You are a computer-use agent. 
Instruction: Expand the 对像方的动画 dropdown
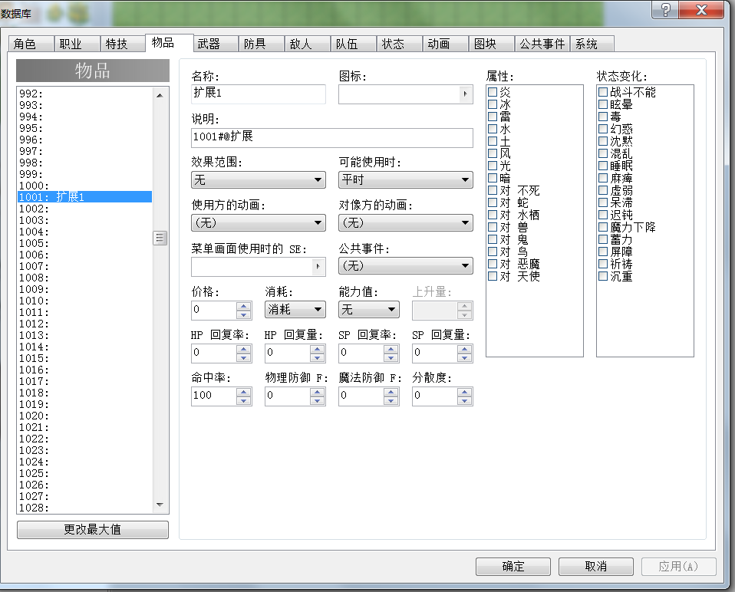(x=405, y=223)
